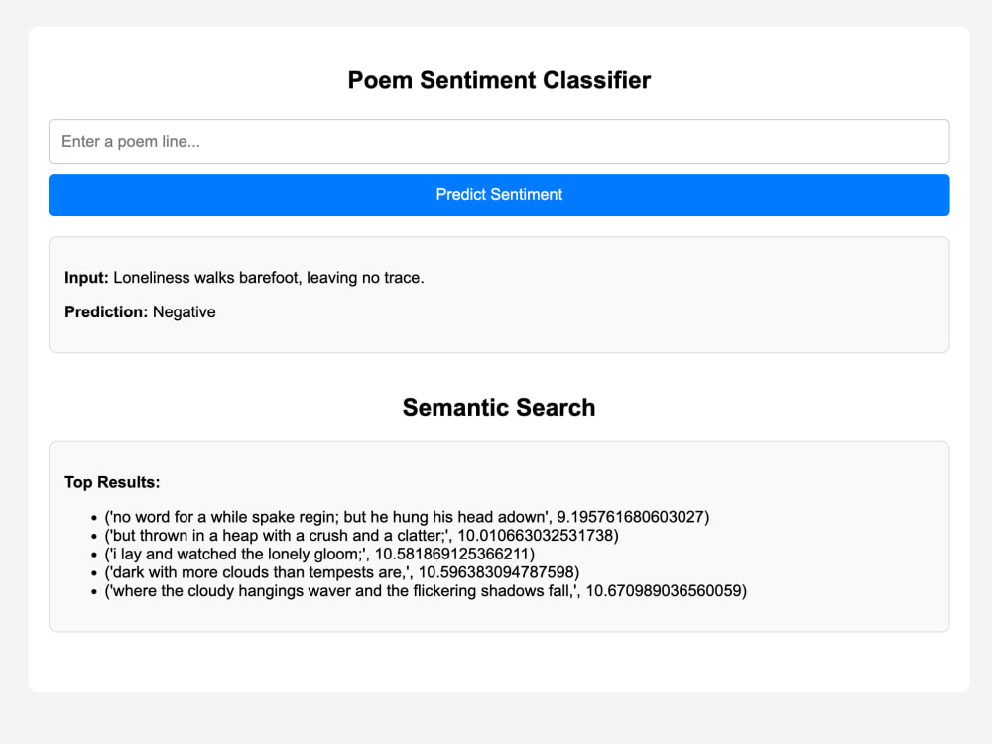This screenshot has height=744, width=992.
Task: Click the score 10.581869125366211
Action: 451,554
